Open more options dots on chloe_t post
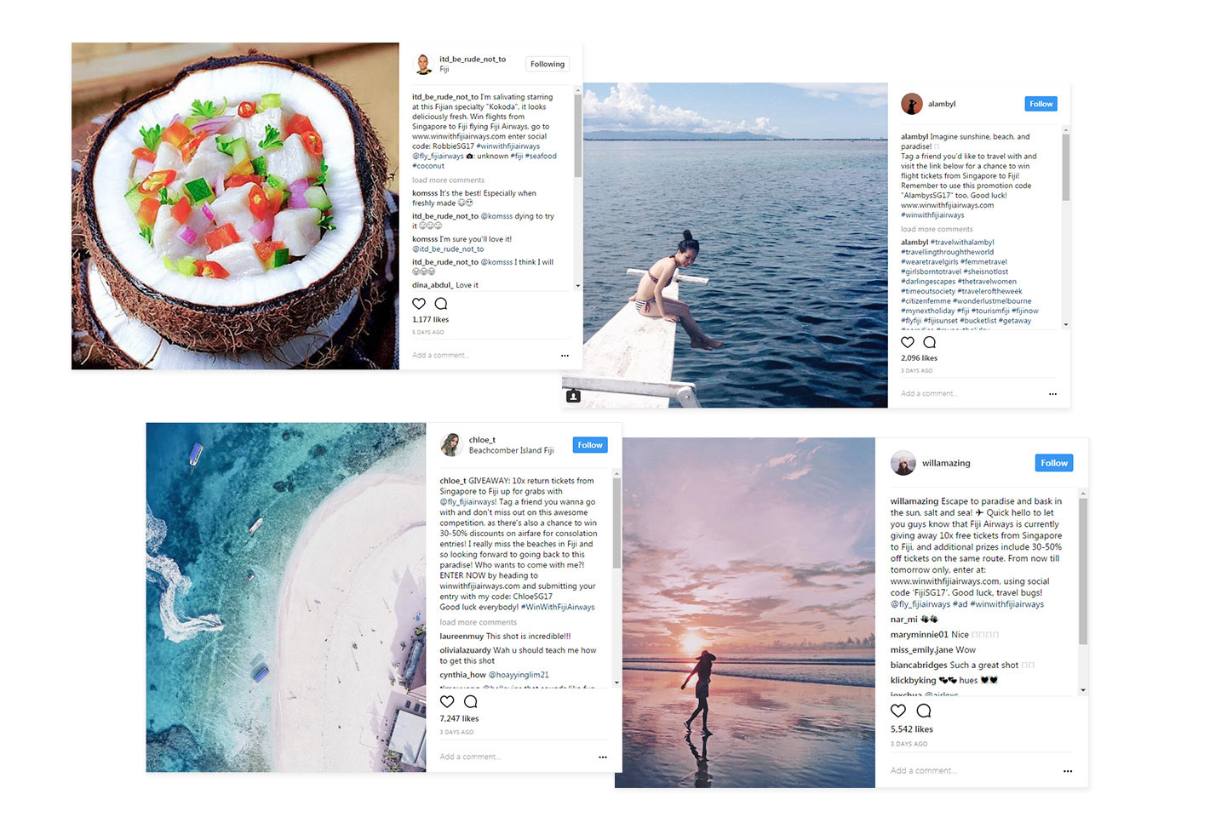This screenshot has width=1227, height=817. (x=603, y=757)
